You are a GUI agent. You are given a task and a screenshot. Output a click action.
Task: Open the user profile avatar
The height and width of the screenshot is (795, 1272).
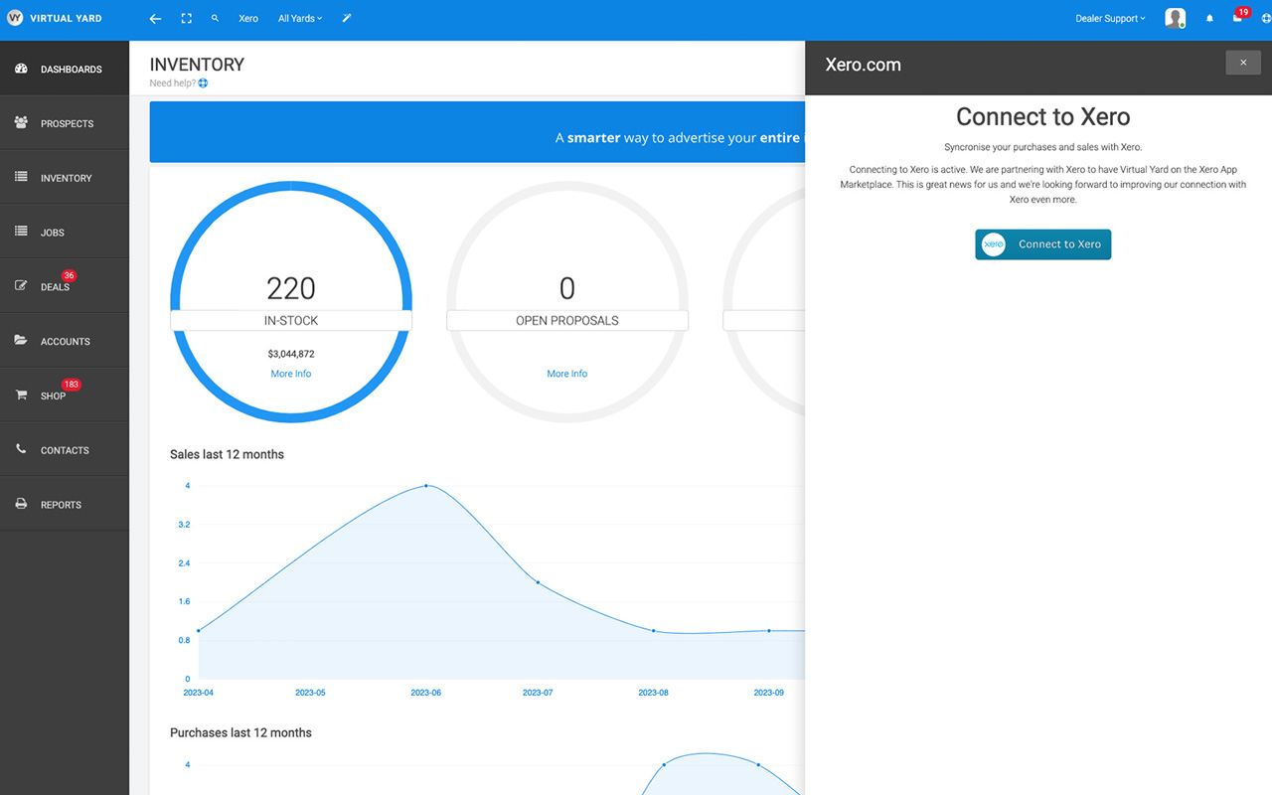[1176, 19]
